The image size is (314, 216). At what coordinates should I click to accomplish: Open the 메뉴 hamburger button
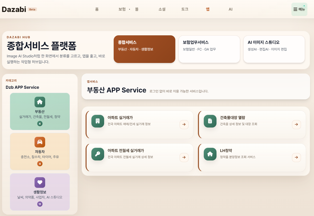299,9
